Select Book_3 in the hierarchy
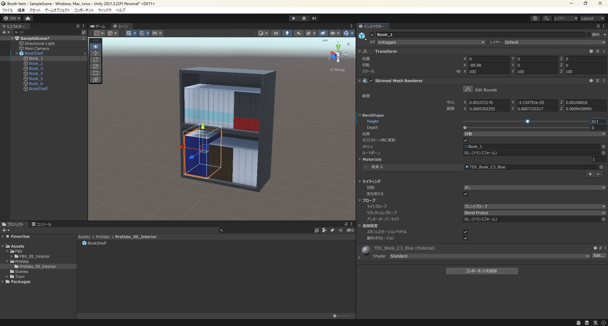The image size is (608, 326). (x=36, y=69)
